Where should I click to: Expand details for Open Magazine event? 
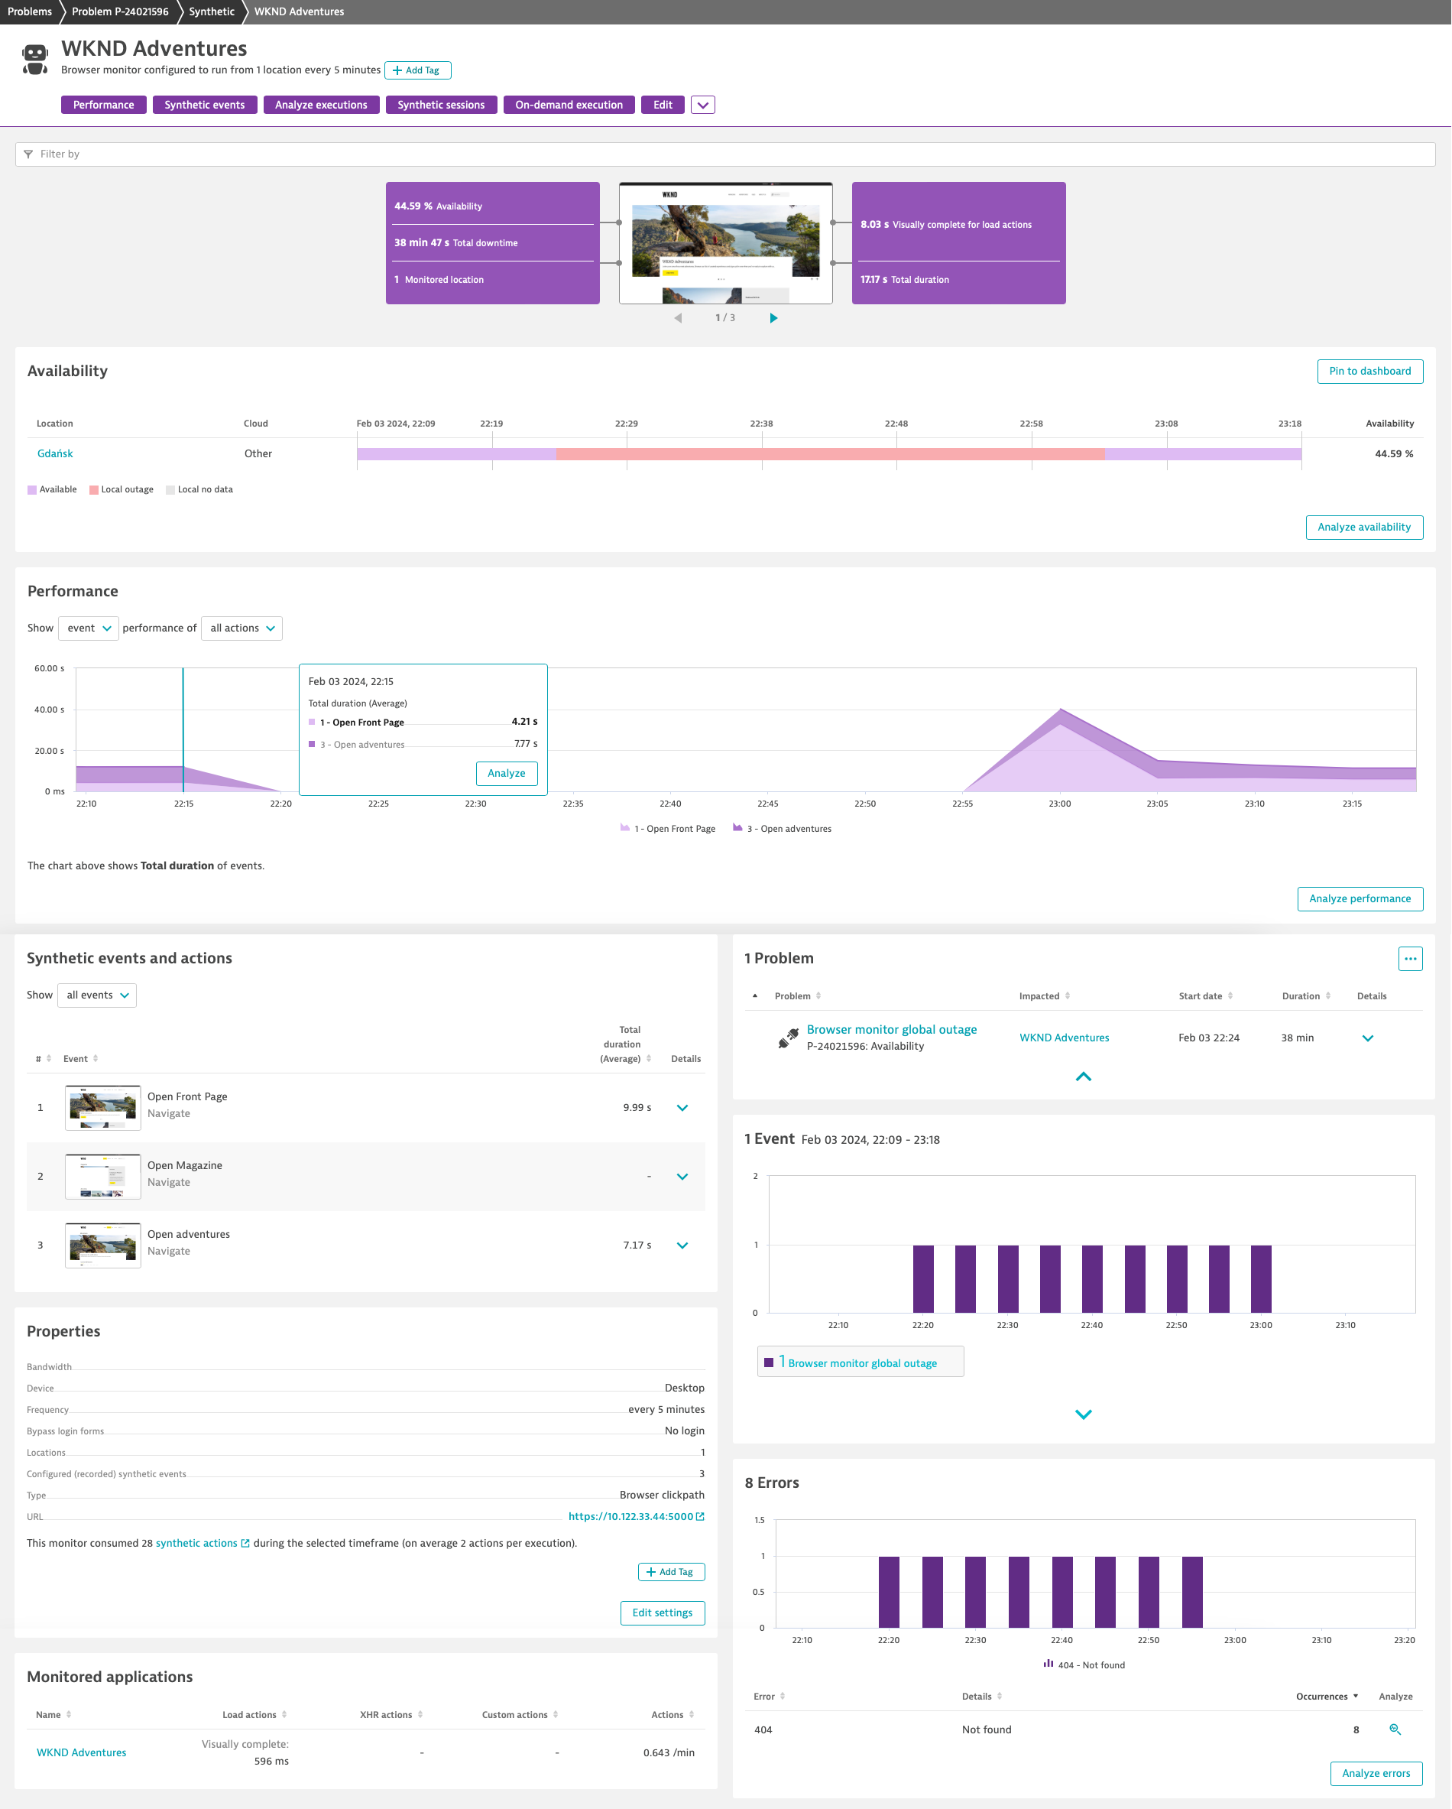[x=682, y=1177]
